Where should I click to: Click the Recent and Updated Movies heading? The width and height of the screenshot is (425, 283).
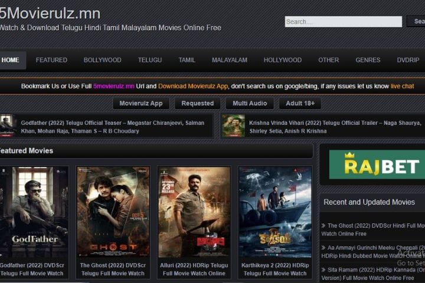369,202
